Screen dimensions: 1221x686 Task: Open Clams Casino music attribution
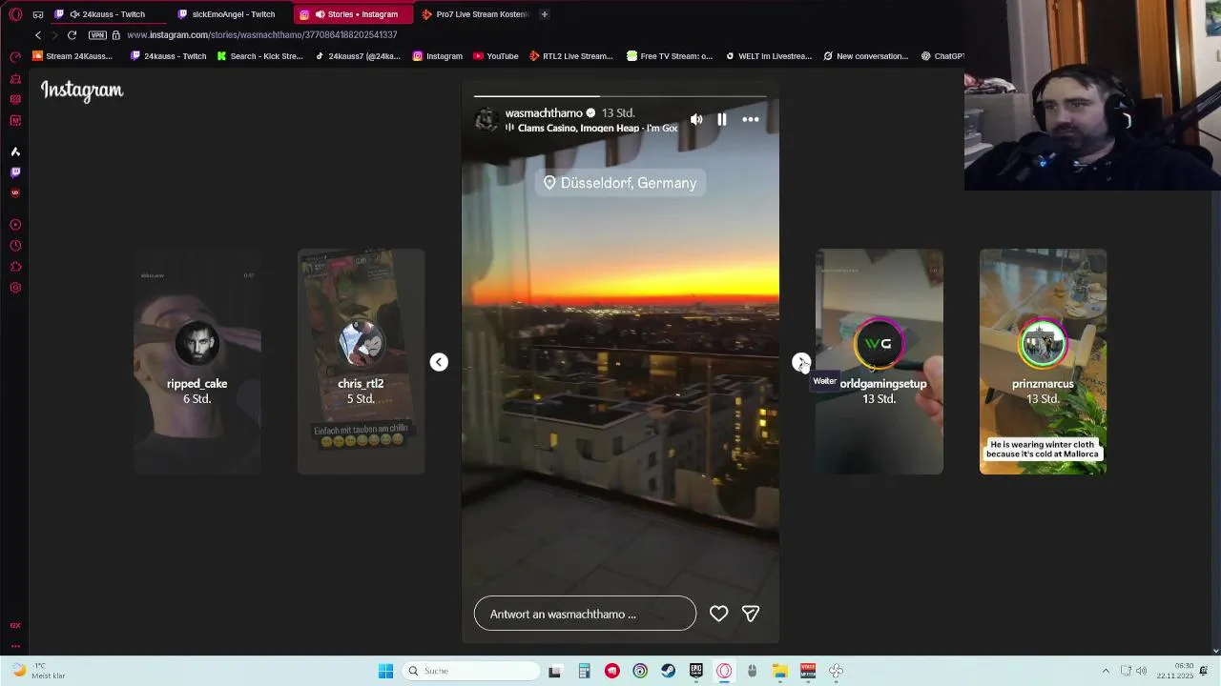[591, 128]
